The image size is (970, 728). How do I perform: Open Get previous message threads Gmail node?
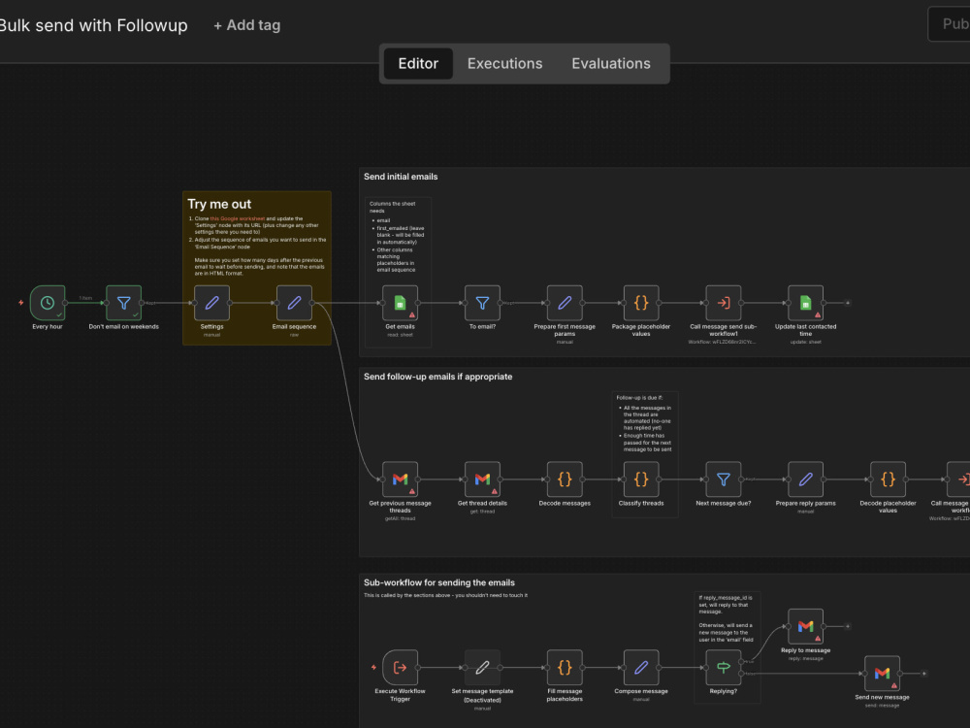tap(400, 480)
